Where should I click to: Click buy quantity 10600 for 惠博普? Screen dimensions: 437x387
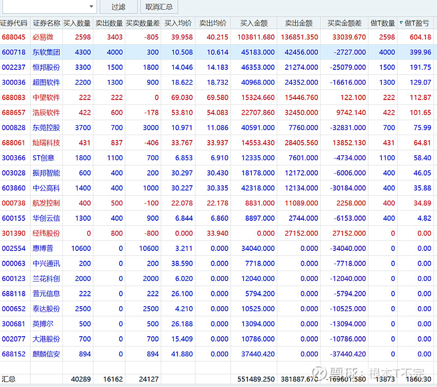click(81, 248)
